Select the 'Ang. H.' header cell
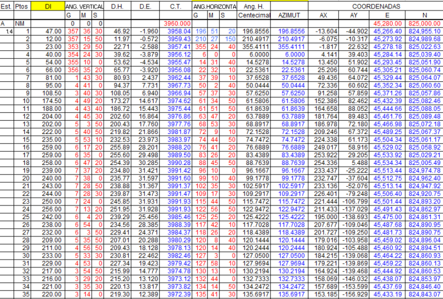 [x=253, y=7]
